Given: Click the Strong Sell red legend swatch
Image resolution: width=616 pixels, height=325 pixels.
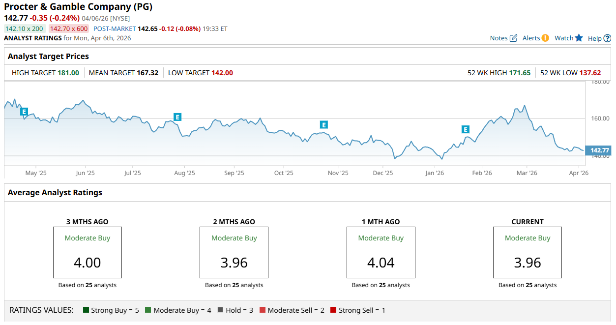Looking at the screenshot, I should tap(333, 310).
